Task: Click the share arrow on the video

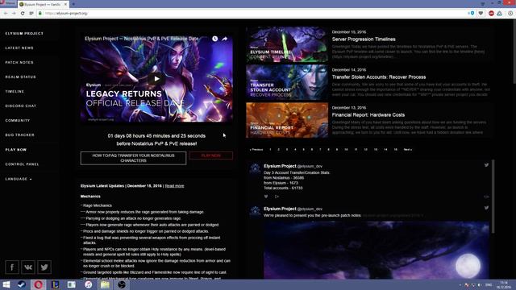Action: pyautogui.click(x=224, y=39)
